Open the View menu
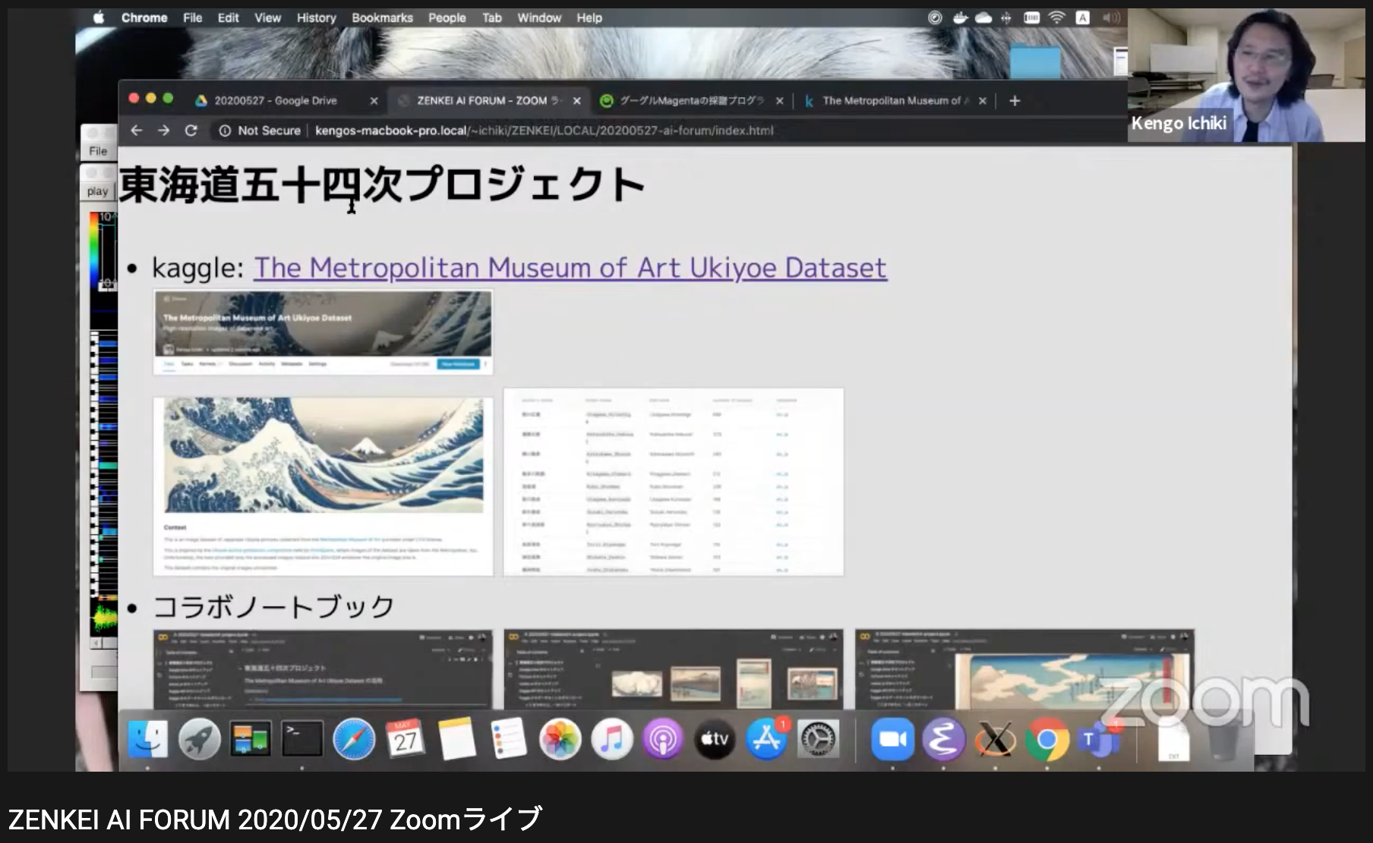The height and width of the screenshot is (843, 1373). [x=267, y=17]
